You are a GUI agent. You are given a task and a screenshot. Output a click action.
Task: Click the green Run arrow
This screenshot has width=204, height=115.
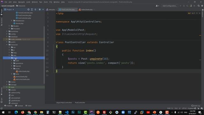[180, 6]
